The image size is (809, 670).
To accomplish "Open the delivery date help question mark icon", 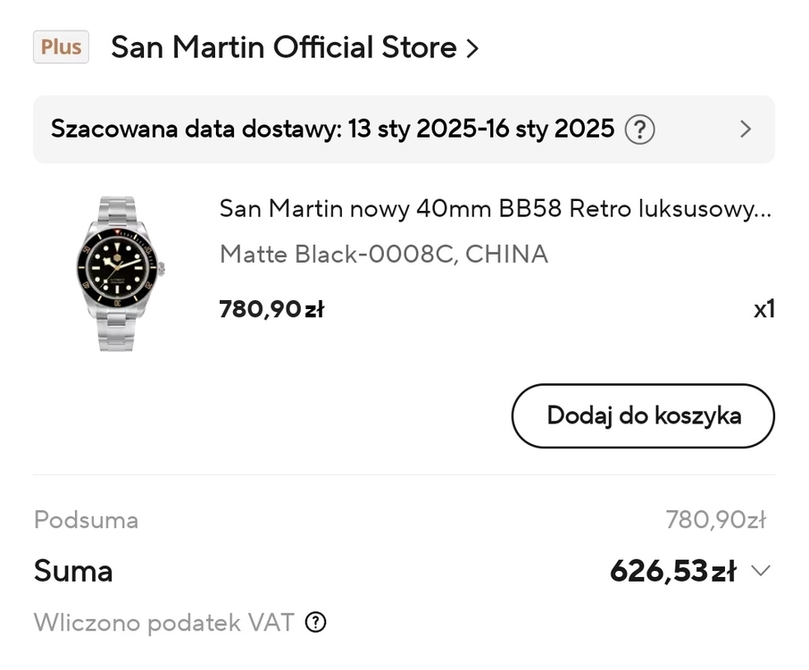I will [639, 130].
